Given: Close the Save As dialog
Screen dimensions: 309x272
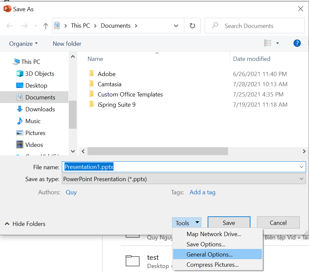Looking at the screenshot, I should point(300,9).
